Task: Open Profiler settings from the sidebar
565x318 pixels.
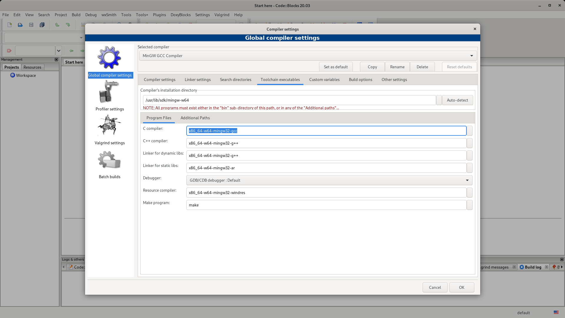Action: click(109, 96)
